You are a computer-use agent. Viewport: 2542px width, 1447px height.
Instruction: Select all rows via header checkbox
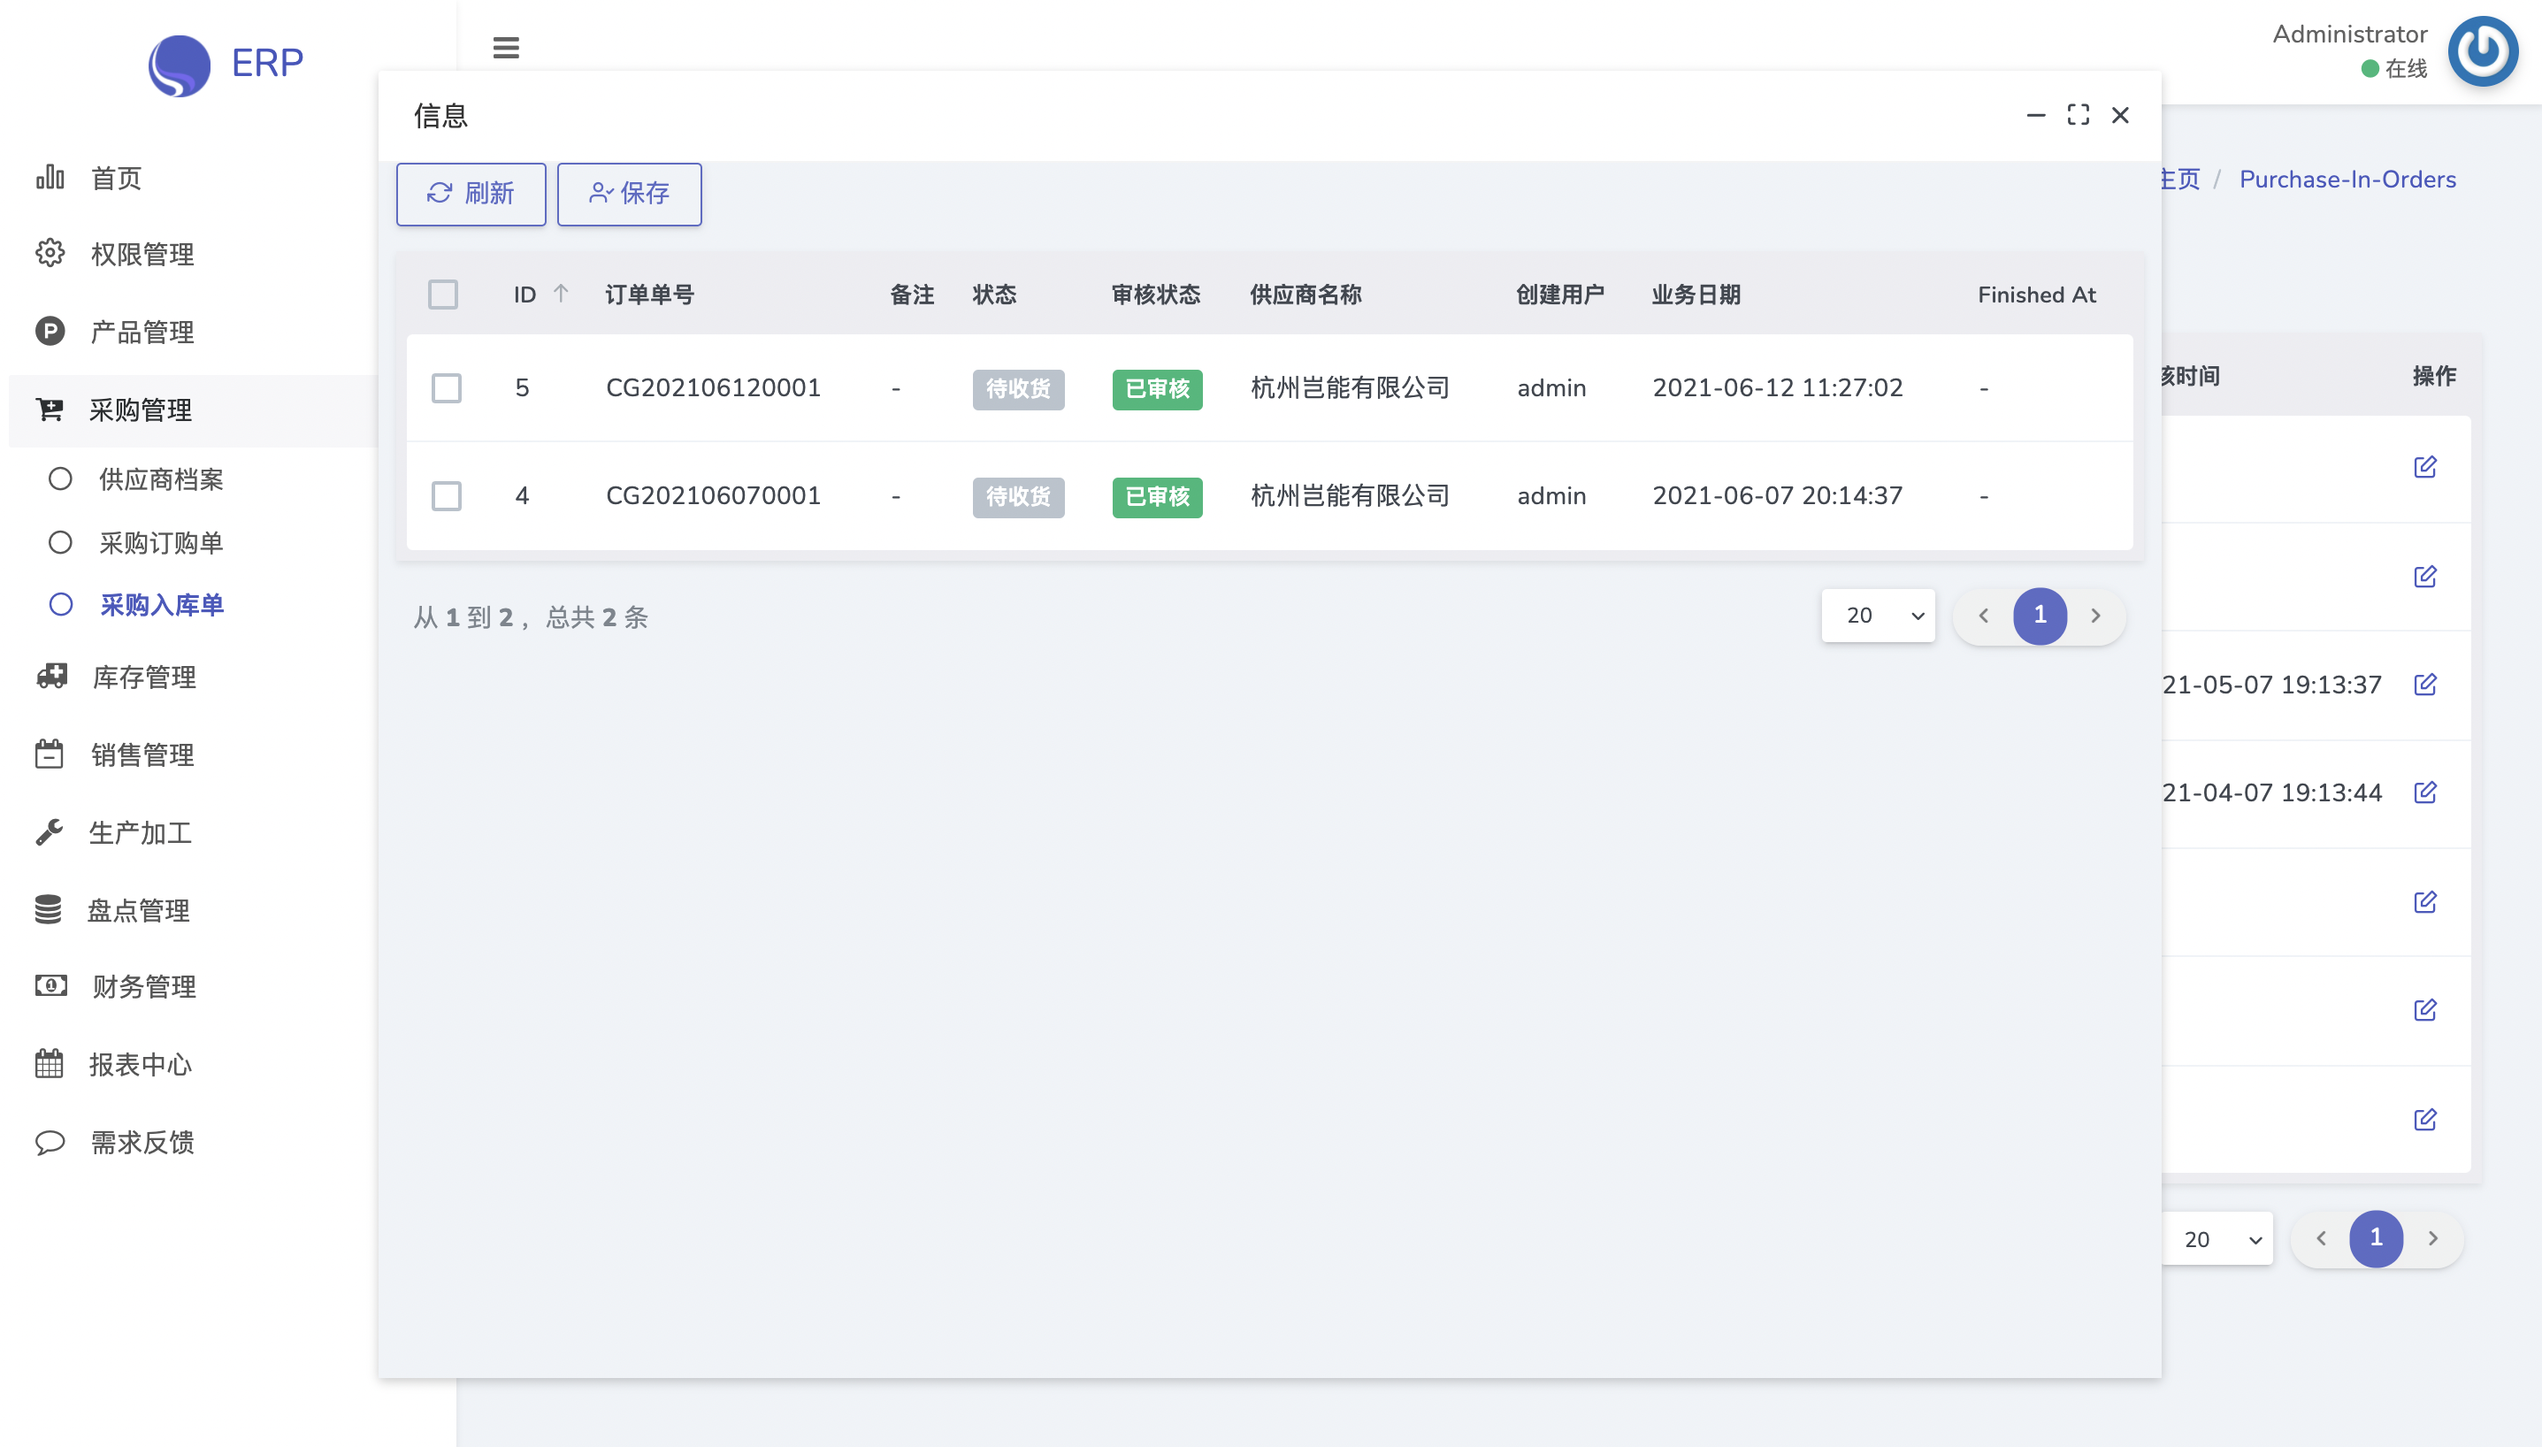pyautogui.click(x=443, y=295)
